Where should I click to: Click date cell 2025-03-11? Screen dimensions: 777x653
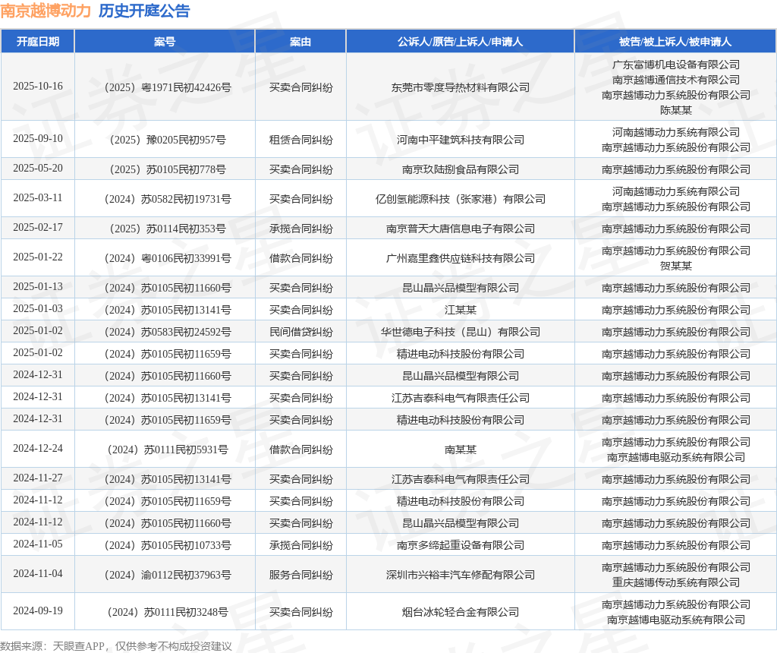tap(38, 198)
